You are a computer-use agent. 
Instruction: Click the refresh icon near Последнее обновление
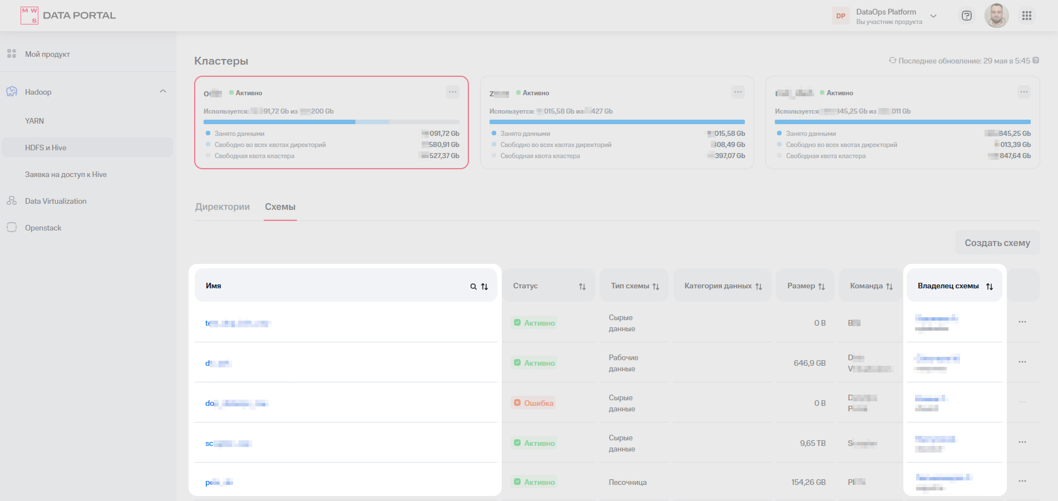pos(892,61)
